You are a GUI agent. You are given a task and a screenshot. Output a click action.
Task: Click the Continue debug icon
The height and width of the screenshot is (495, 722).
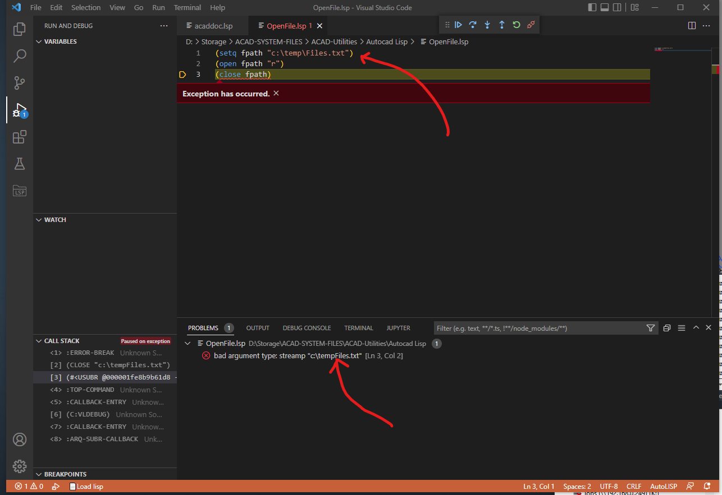coord(458,25)
